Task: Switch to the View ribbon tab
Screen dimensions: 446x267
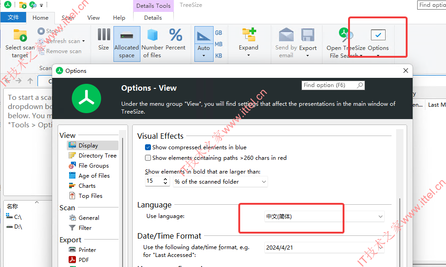Action: pyautogui.click(x=94, y=18)
